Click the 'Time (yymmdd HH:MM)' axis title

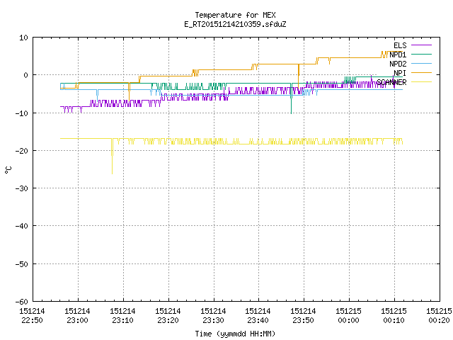click(x=235, y=334)
